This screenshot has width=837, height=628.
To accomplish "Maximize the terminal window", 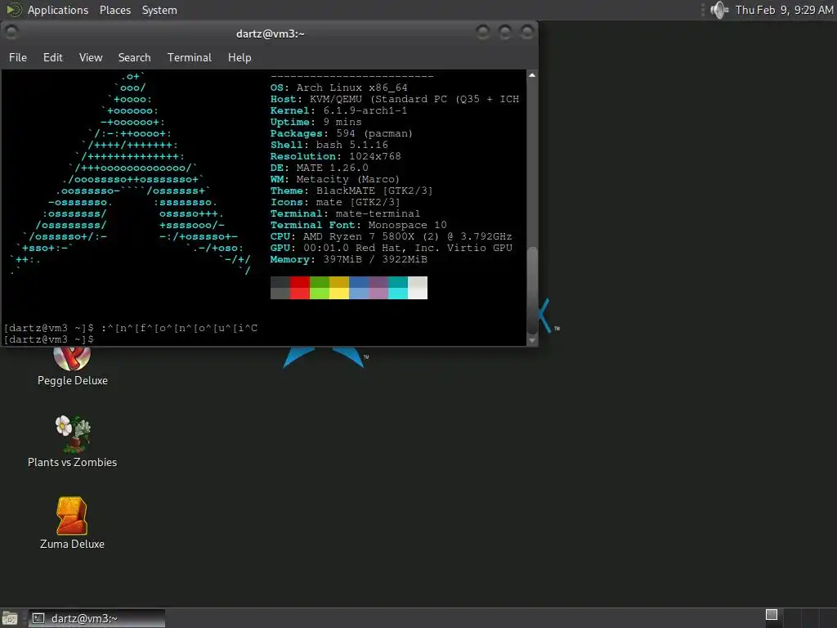I will 505,33.
